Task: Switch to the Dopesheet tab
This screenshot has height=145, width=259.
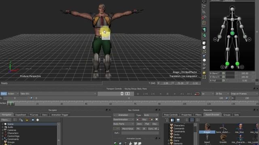Action: [x=21, y=115]
